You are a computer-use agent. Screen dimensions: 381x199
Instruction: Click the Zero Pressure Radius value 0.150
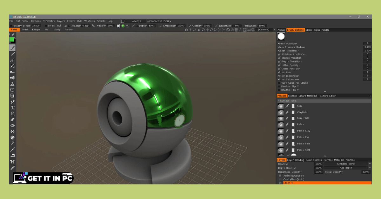point(367,47)
